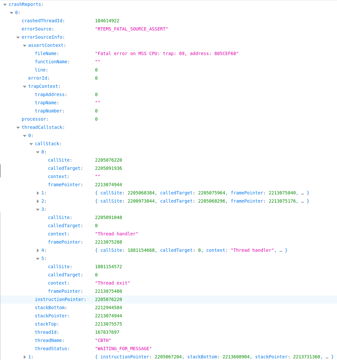The image size is (337, 360).
Task: Click the framePointer value 2213075288
Action: (x=108, y=242)
